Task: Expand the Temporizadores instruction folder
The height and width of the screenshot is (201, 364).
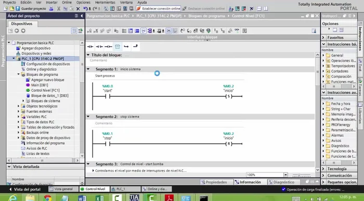Action: click(323, 66)
